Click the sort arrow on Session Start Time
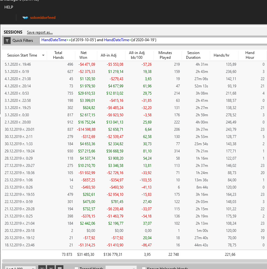This screenshot has height=269, width=267. (43, 55)
